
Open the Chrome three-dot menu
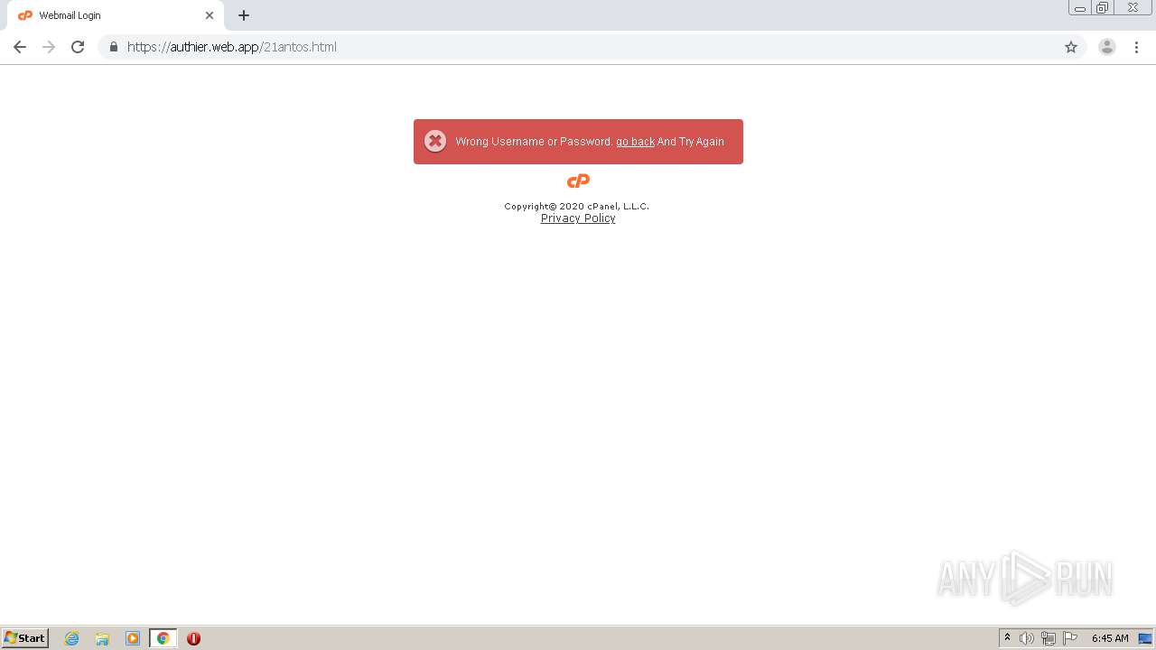(1136, 47)
